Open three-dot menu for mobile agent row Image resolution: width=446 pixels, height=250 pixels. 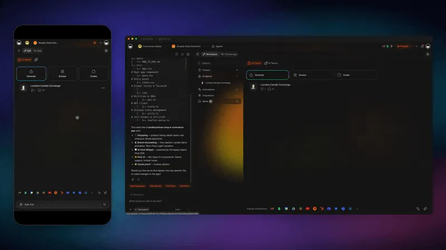[103, 88]
